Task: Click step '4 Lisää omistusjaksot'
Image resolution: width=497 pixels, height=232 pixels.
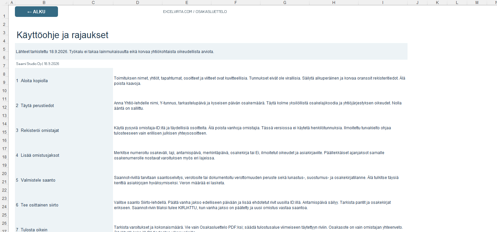Action: click(37, 155)
